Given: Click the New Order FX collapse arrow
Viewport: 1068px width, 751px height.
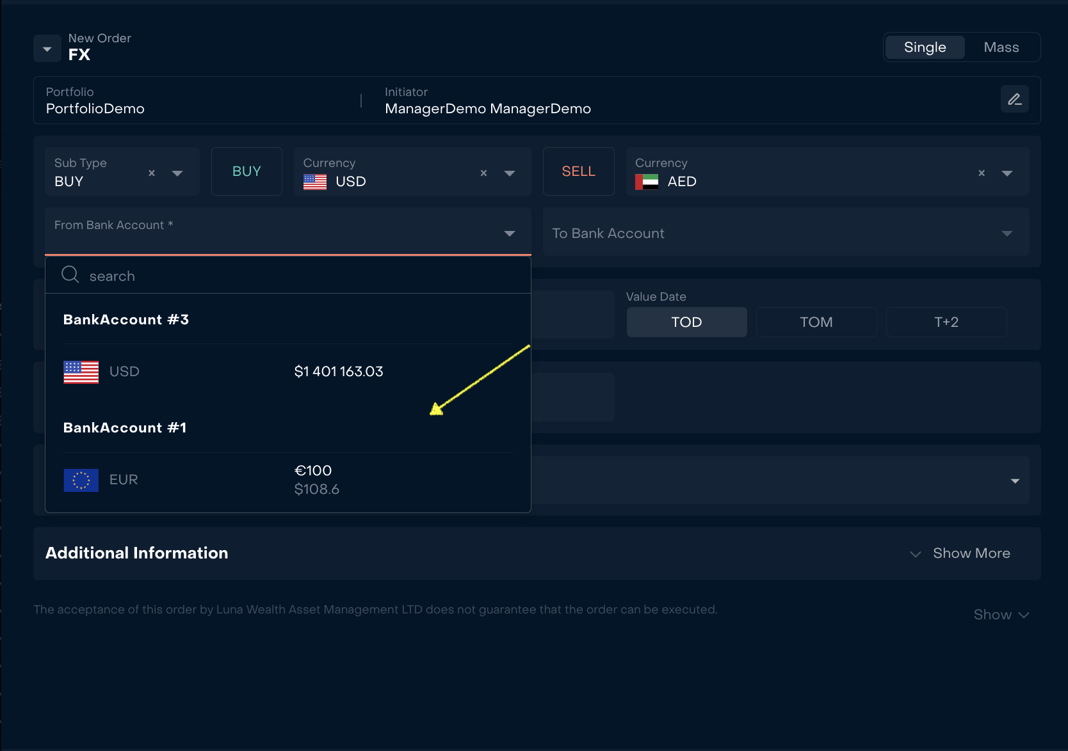Looking at the screenshot, I should 47,49.
